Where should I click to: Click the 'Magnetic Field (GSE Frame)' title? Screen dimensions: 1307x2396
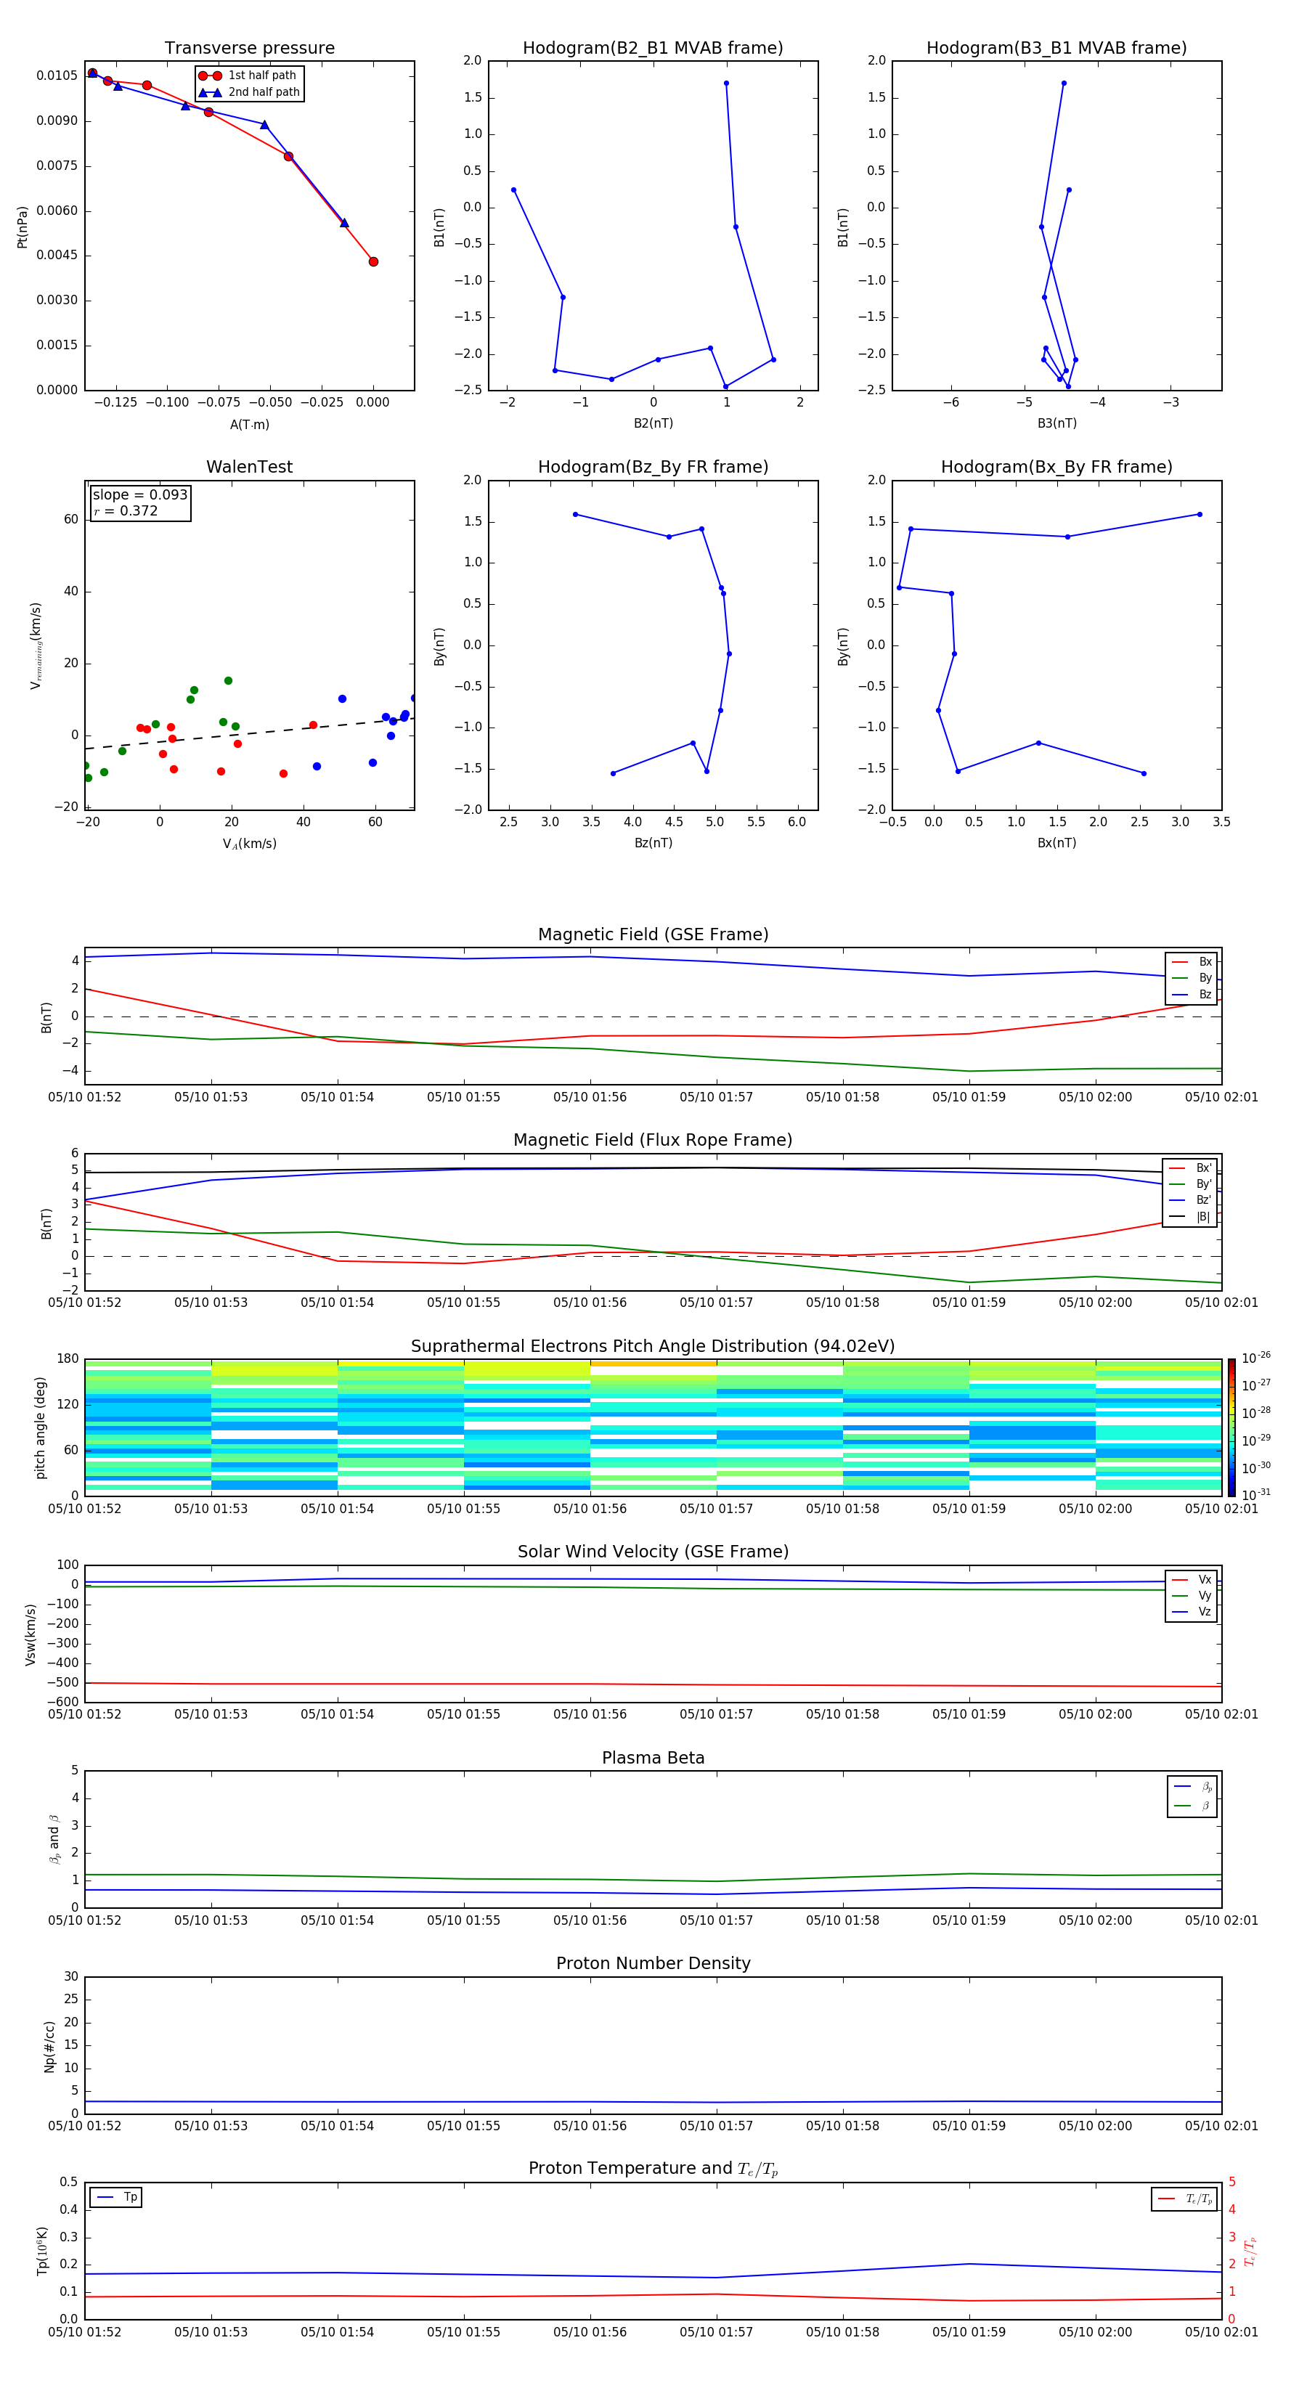(653, 934)
